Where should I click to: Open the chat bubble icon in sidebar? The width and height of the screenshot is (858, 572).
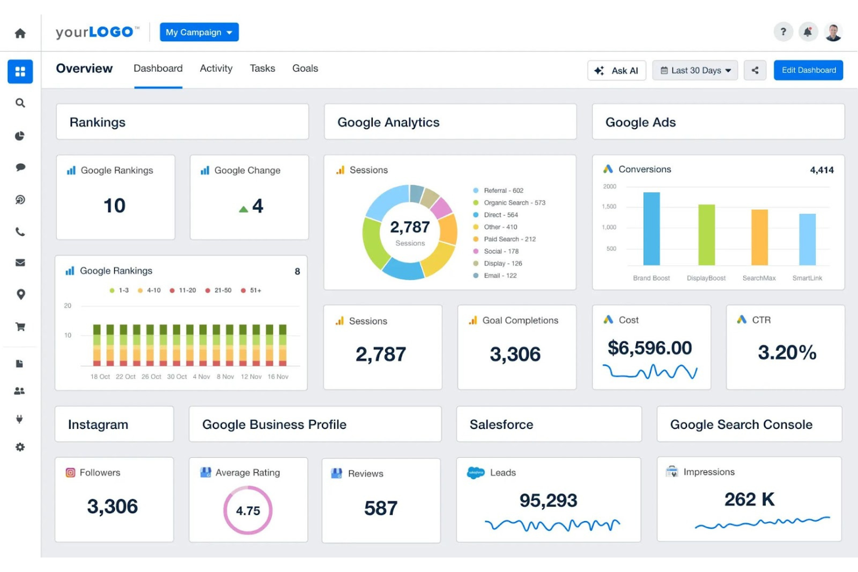(x=20, y=167)
